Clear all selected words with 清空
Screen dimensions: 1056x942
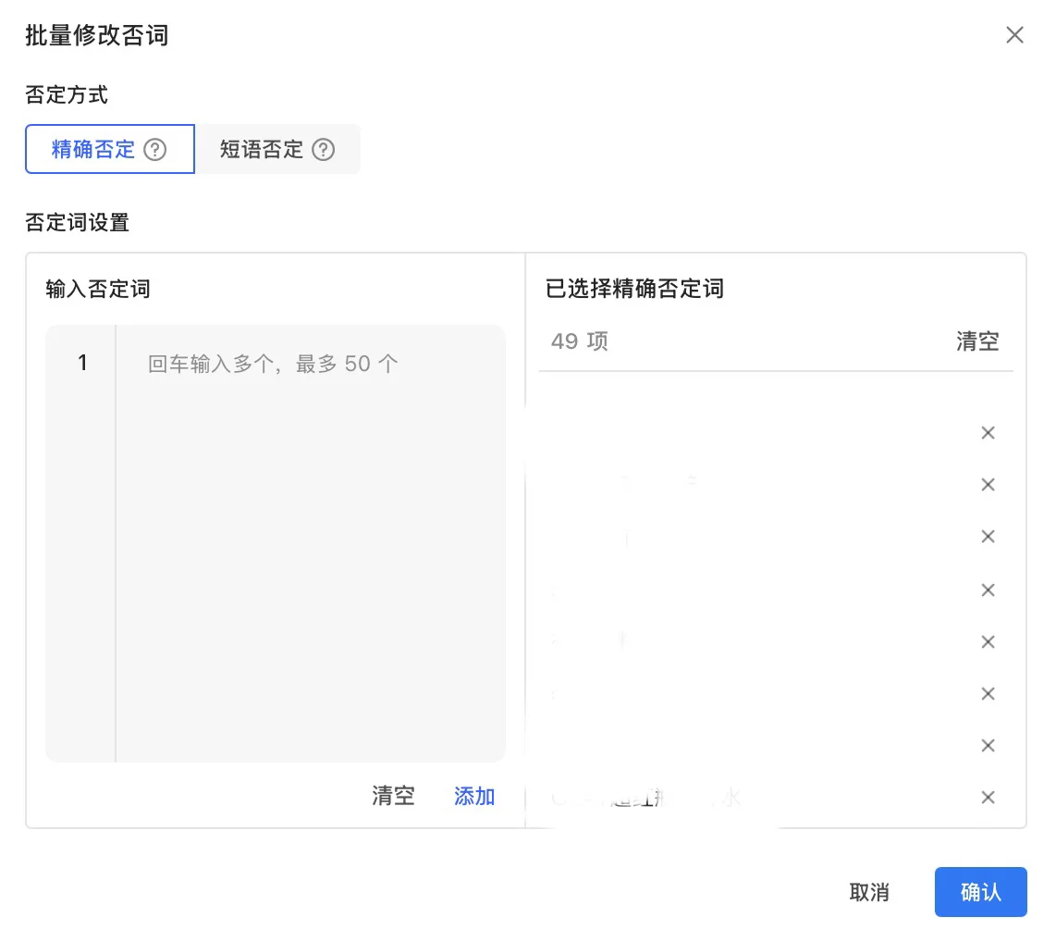point(977,341)
